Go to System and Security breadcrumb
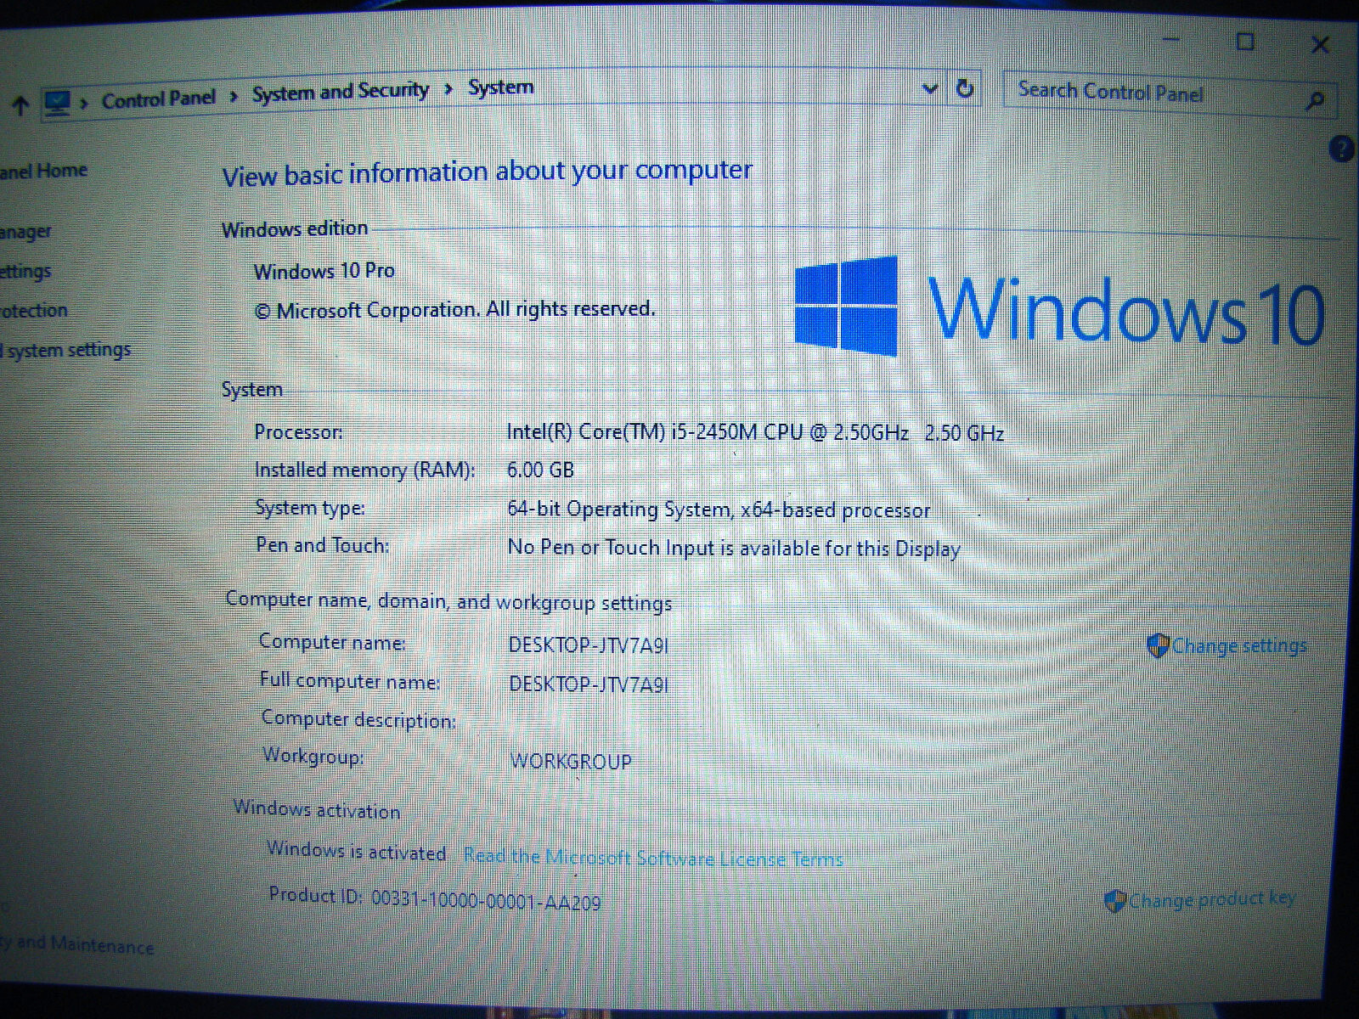The image size is (1359, 1019). click(x=341, y=92)
